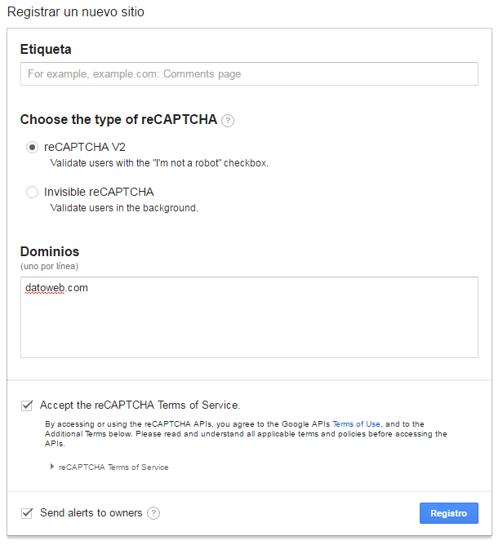Viewport: 503px width, 545px height.
Task: Click inside the Dominios text area
Action: (249, 326)
